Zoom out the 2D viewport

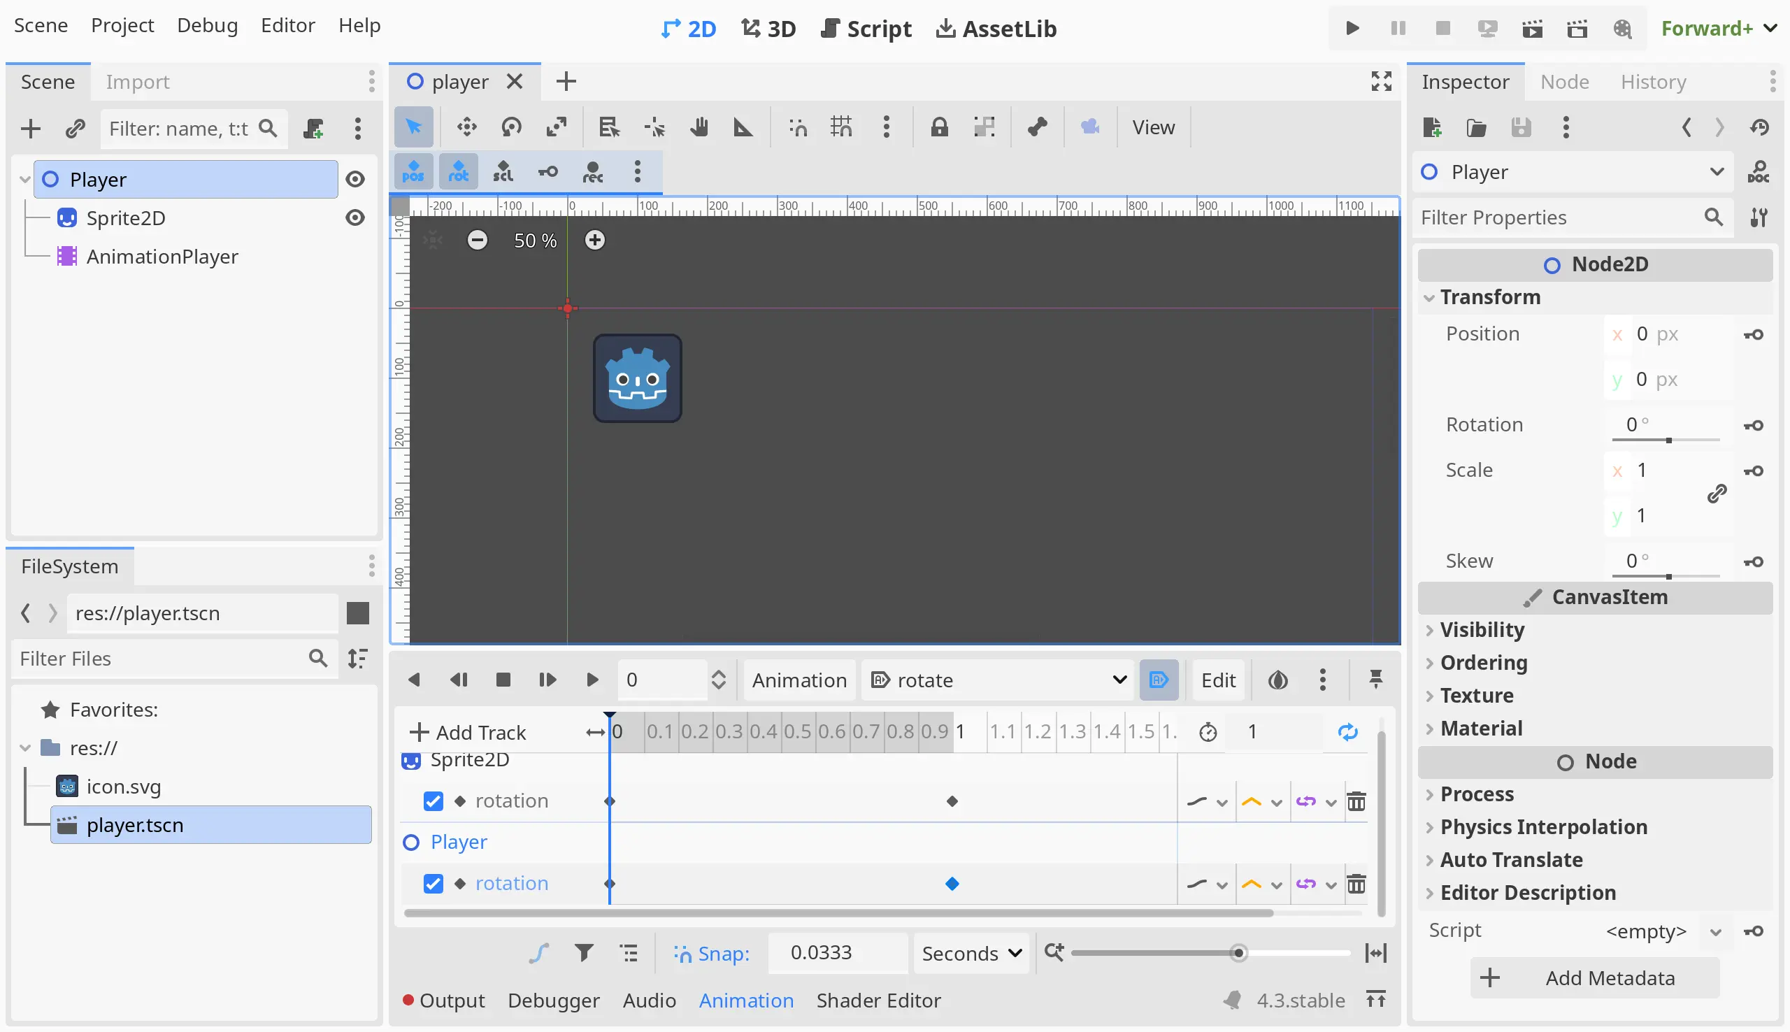coord(478,241)
